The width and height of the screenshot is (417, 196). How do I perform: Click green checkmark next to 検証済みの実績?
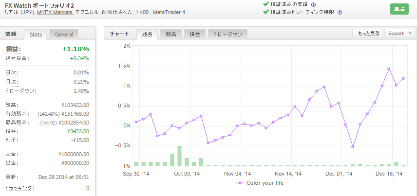click(265, 4)
